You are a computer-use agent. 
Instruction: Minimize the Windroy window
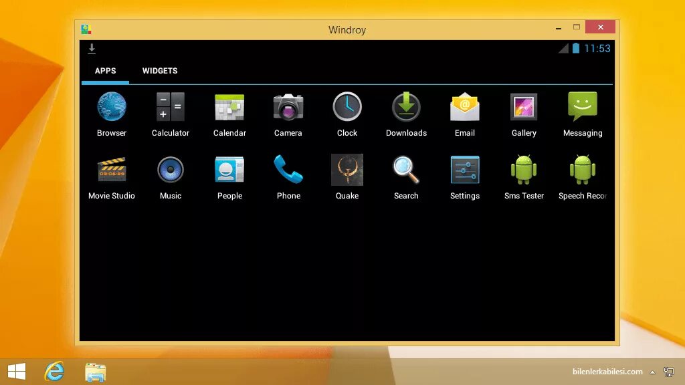pyautogui.click(x=559, y=28)
